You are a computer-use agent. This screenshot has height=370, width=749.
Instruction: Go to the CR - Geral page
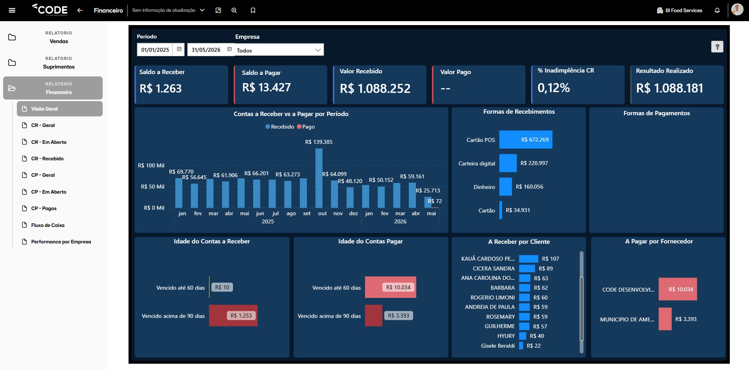click(60, 125)
